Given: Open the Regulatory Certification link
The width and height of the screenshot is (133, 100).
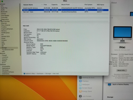Looking at the screenshot, I should pyautogui.click(x=122, y=74).
